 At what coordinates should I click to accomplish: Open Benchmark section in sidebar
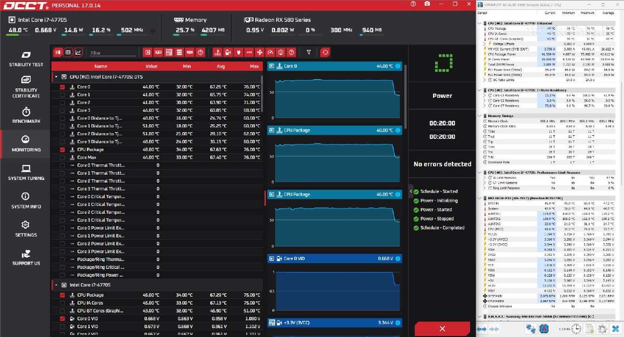click(26, 115)
